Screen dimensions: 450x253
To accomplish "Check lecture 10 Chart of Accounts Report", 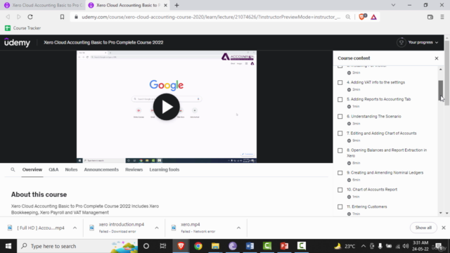I will pyautogui.click(x=340, y=190).
